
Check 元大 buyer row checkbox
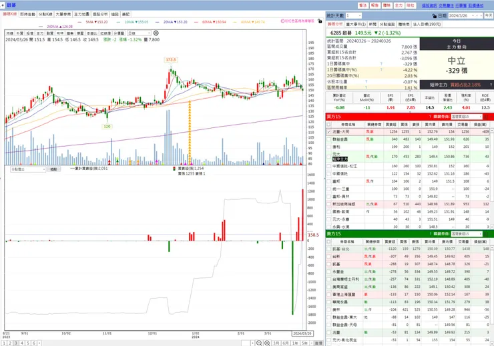[x=329, y=156]
